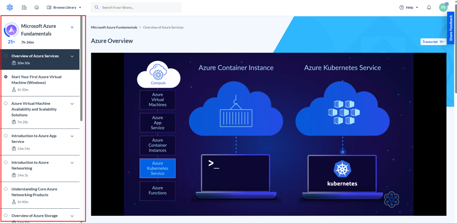Click the lab flask icon beside 1h 40m

[13, 202]
